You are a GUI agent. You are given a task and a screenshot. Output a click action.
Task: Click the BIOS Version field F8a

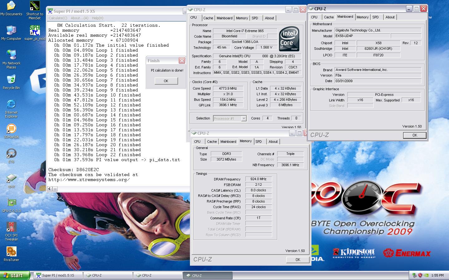click(x=378, y=75)
